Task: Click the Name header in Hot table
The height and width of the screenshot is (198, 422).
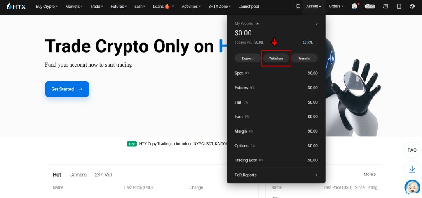Action: tap(58, 188)
